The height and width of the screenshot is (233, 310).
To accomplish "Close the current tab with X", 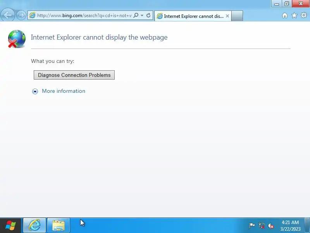I will click(x=227, y=16).
